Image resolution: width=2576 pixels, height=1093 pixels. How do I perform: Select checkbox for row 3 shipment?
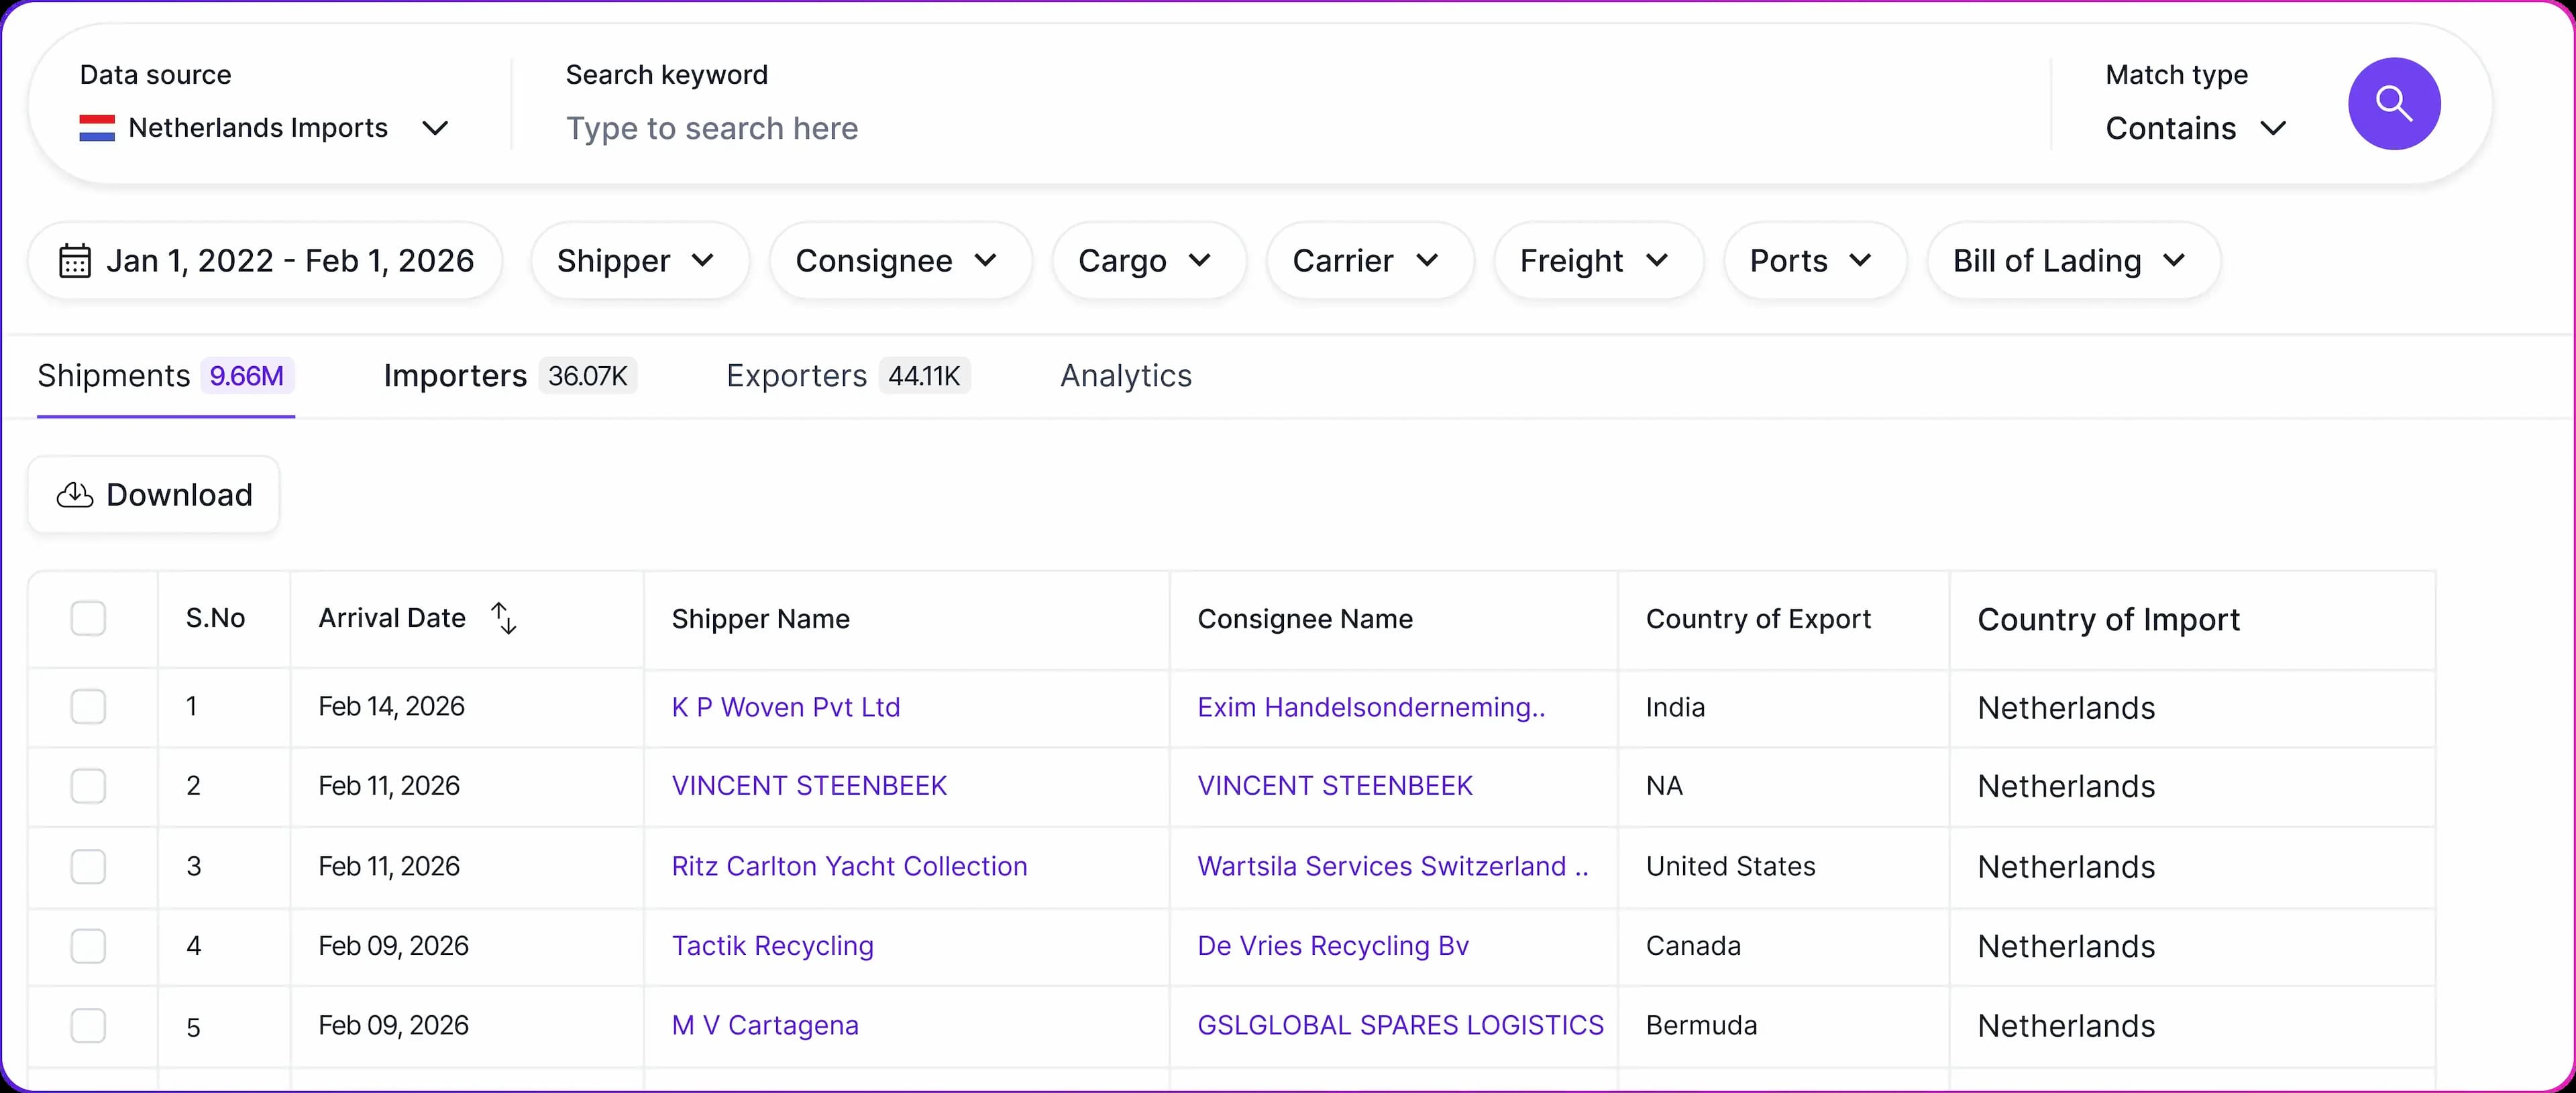pos(88,866)
